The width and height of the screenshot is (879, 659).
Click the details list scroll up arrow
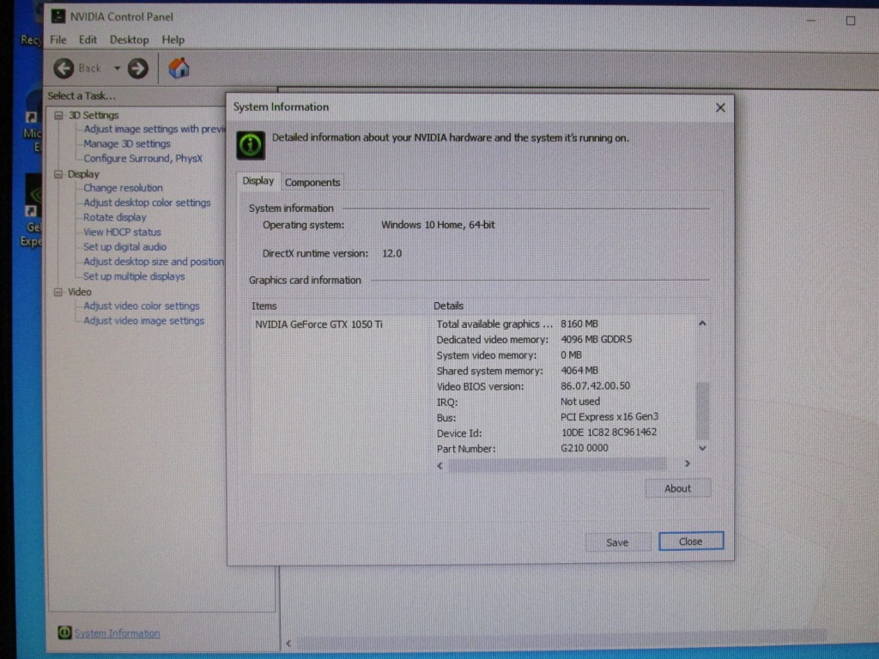(x=702, y=323)
